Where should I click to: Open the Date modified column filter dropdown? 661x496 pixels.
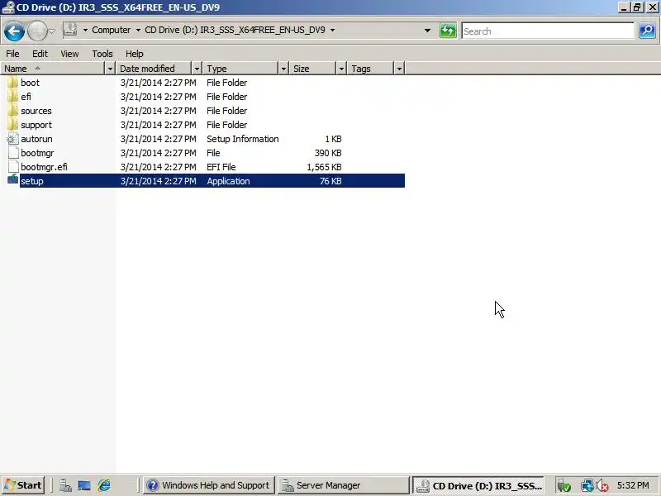[x=197, y=69]
